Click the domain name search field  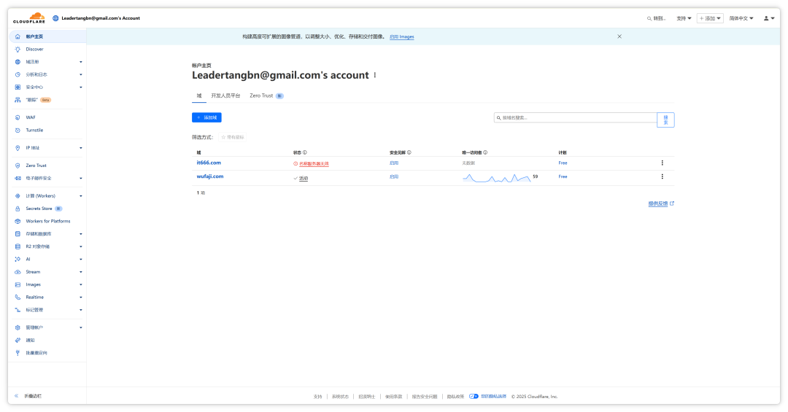(576, 117)
